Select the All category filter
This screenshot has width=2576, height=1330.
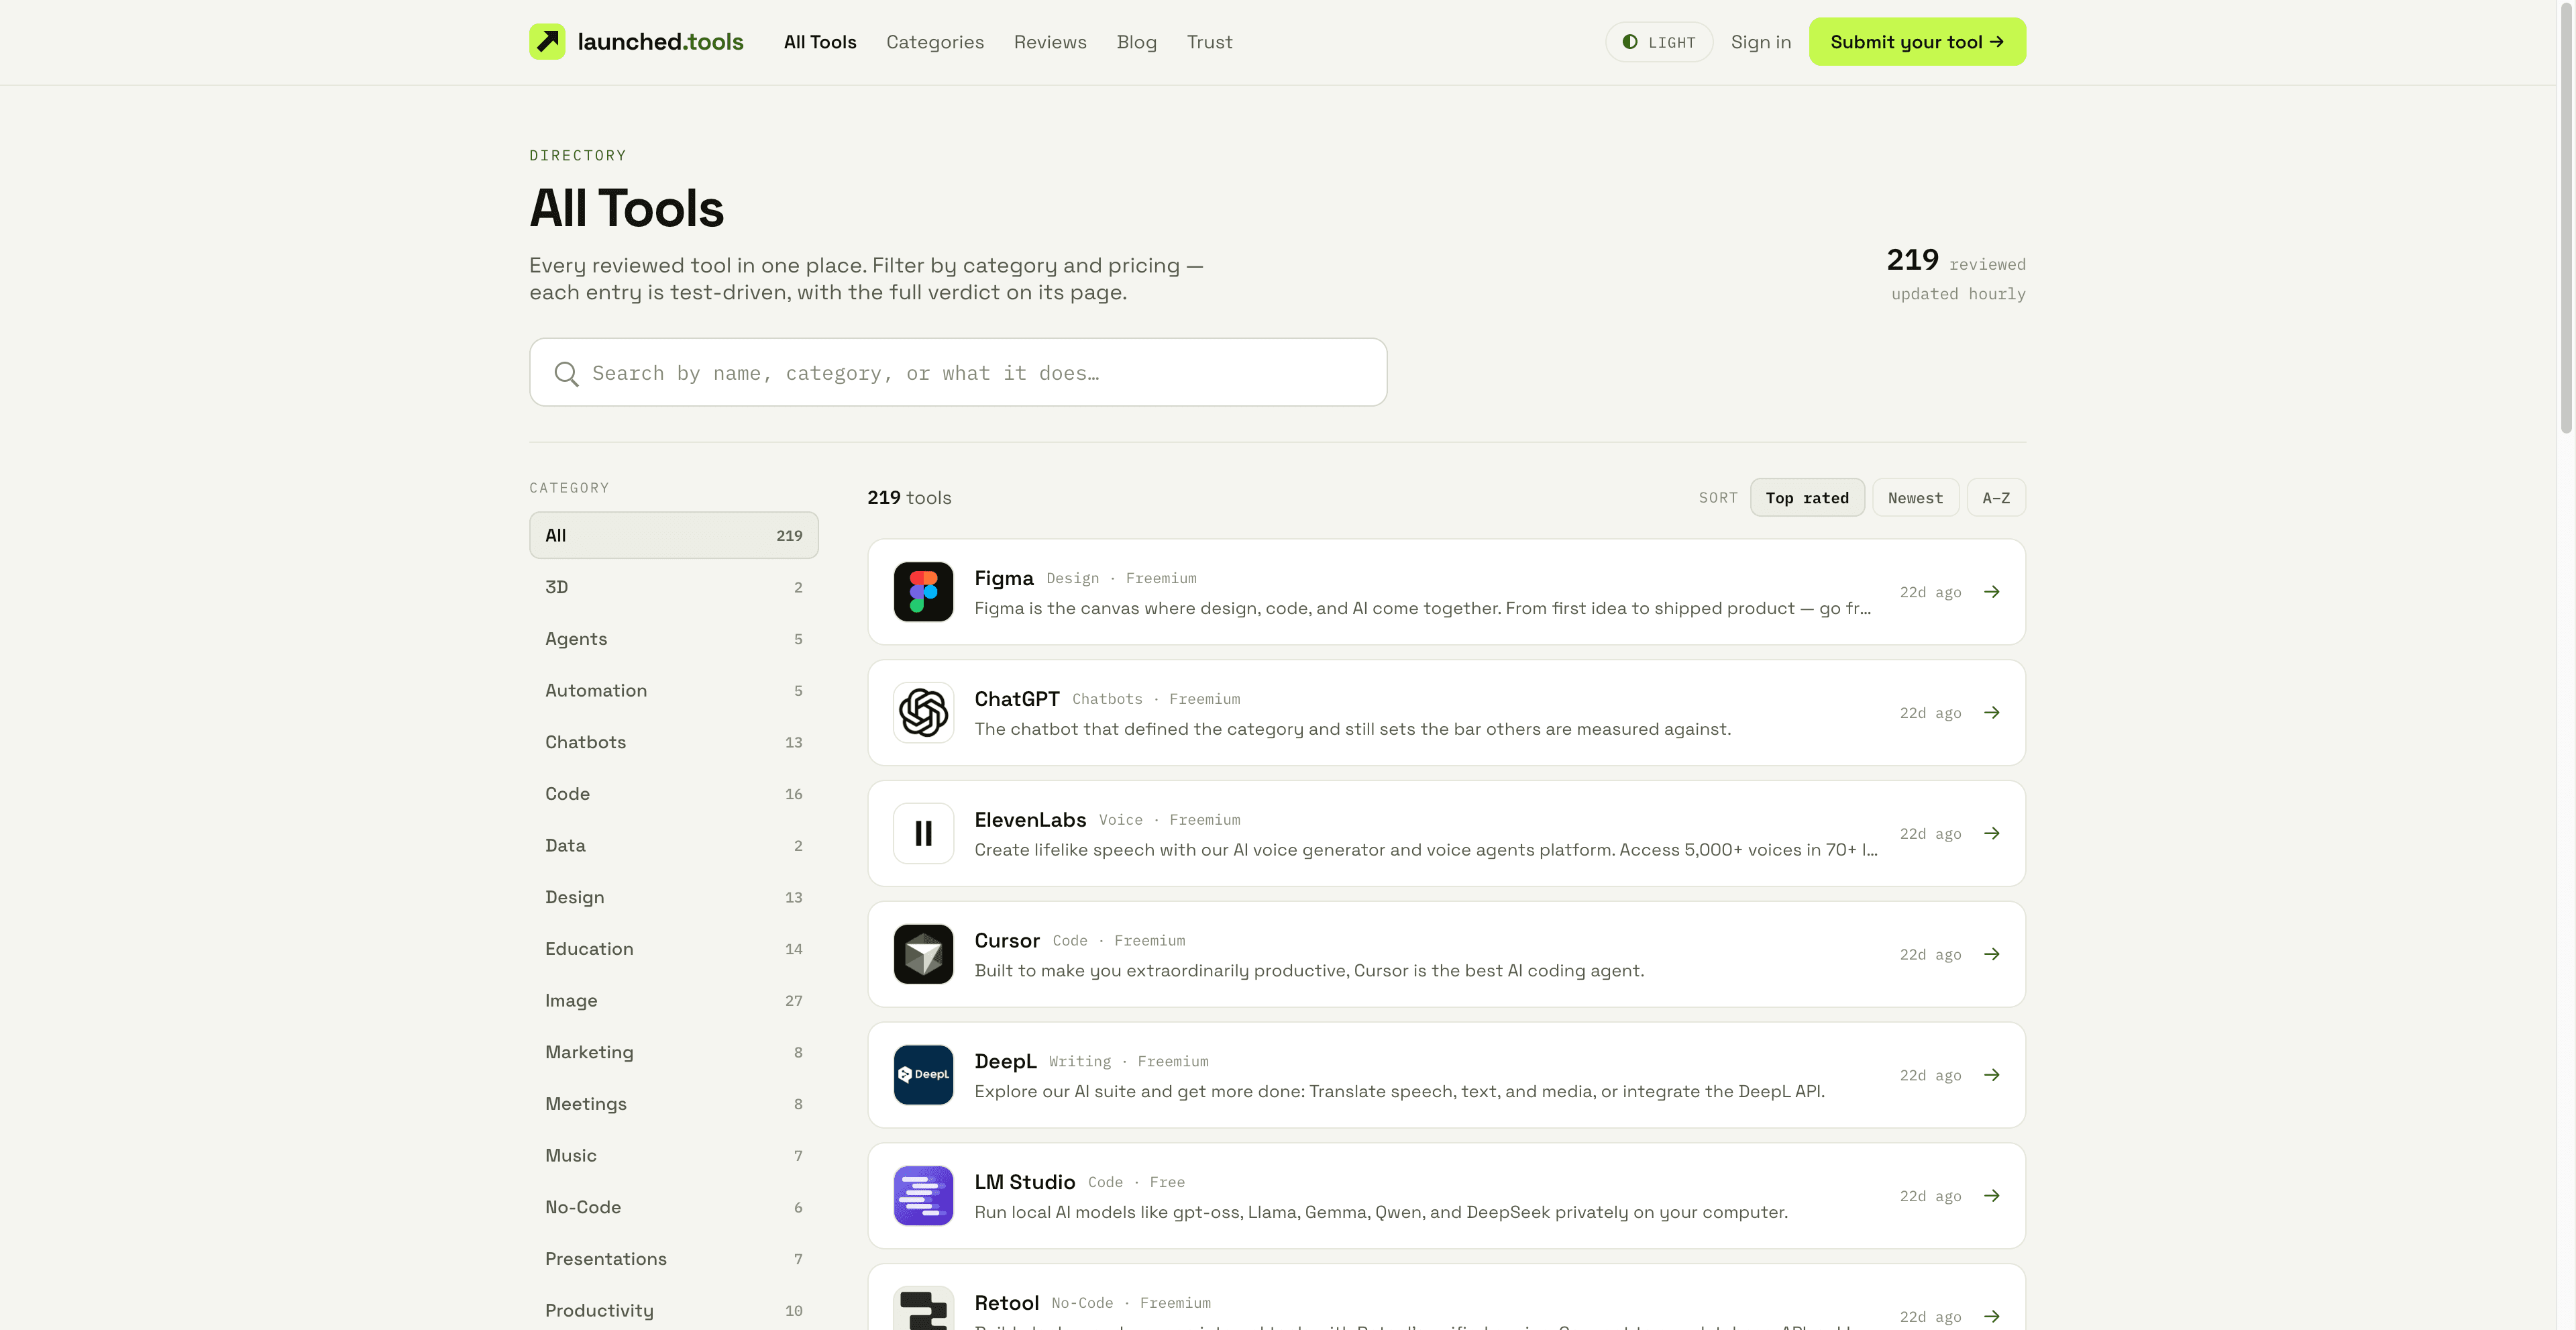pos(674,535)
